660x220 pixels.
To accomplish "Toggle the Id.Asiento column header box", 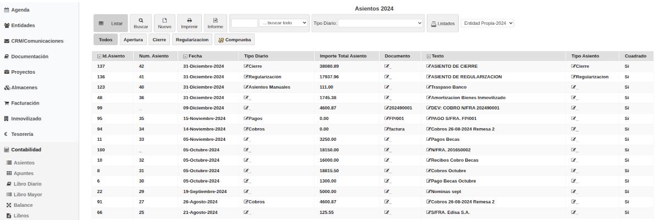I will pos(99,56).
